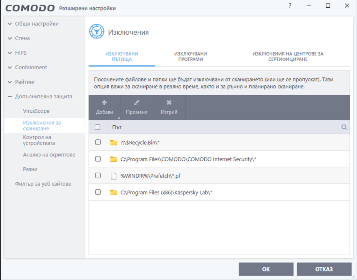Select %WINDIR%\Prefetch\*.pf path text

(x=151, y=176)
